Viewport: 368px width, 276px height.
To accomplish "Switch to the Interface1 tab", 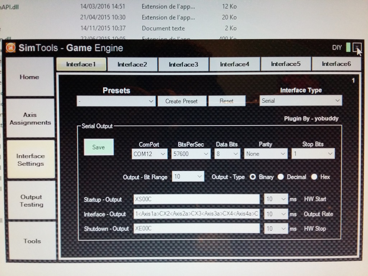I will point(81,64).
